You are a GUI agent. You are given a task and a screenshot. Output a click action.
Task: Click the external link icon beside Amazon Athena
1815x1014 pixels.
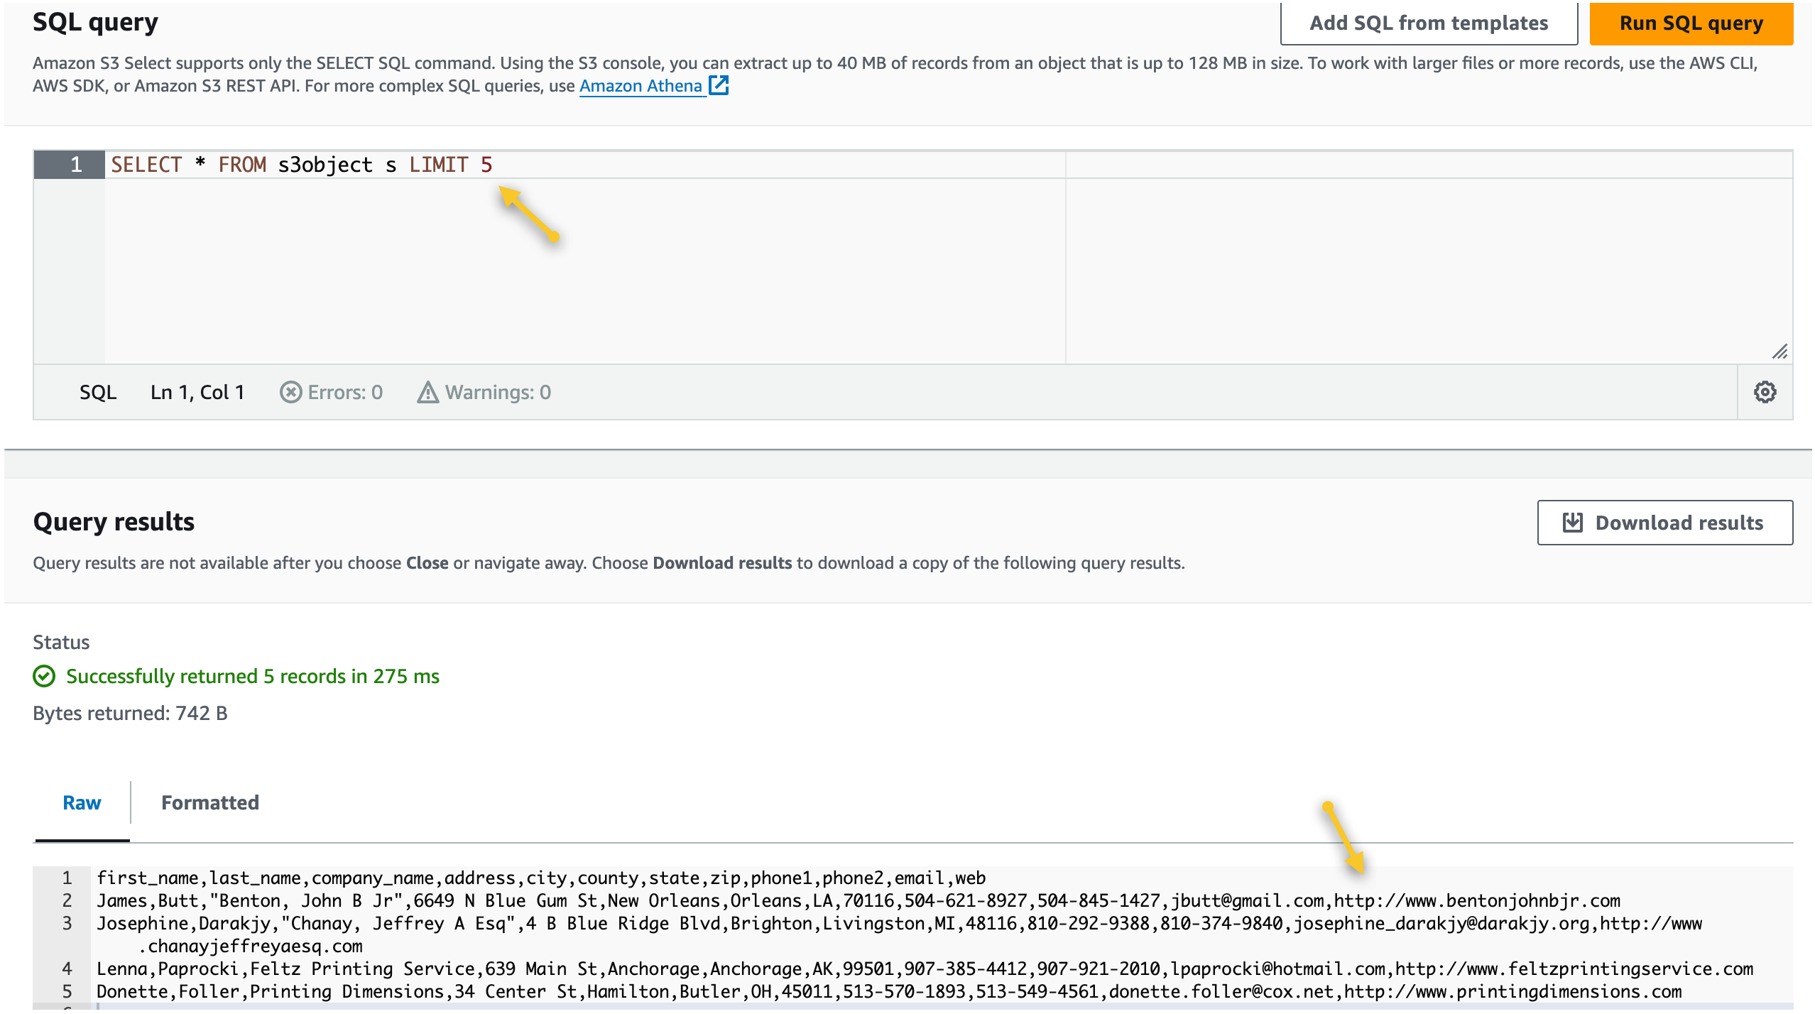point(719,86)
